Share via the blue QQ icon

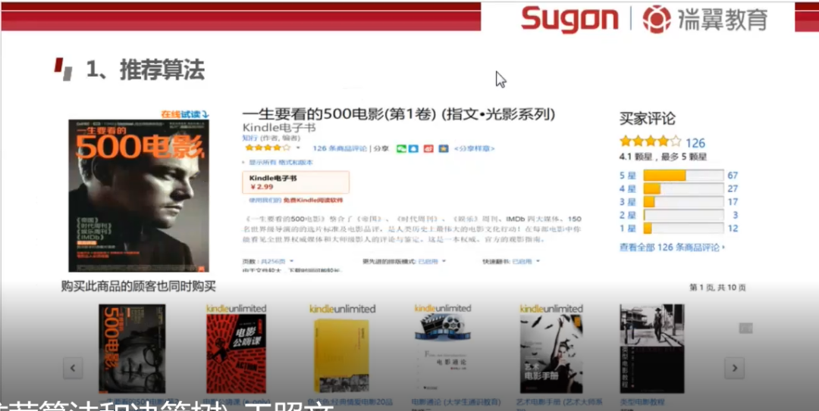tap(413, 148)
